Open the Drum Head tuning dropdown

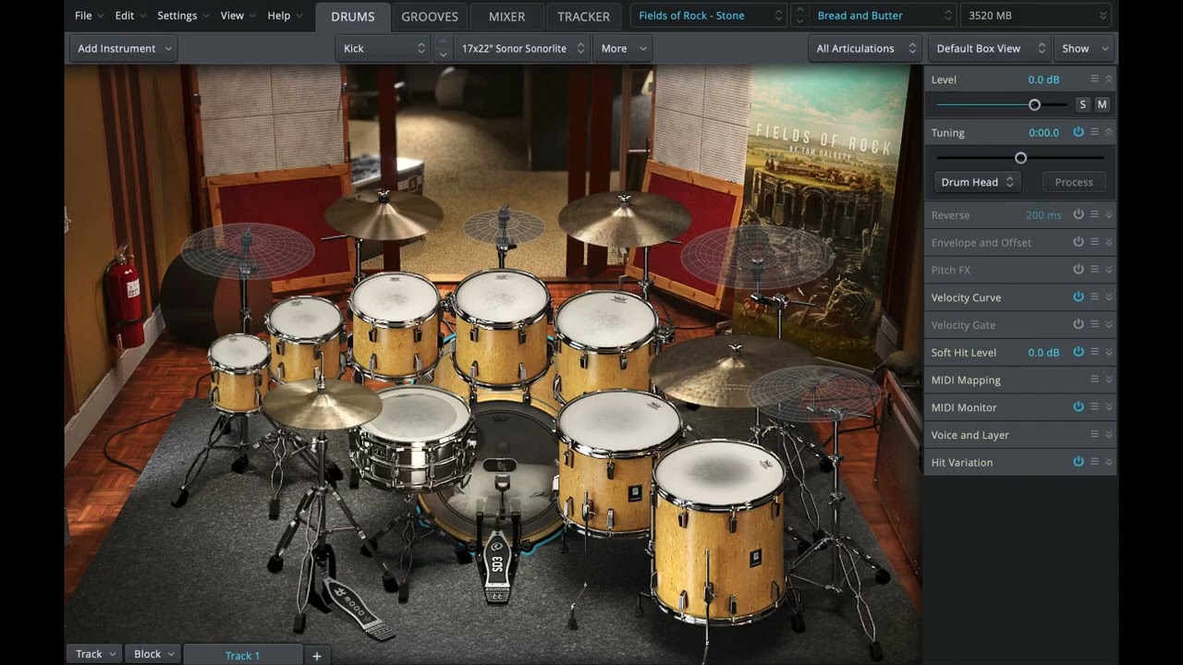click(978, 182)
